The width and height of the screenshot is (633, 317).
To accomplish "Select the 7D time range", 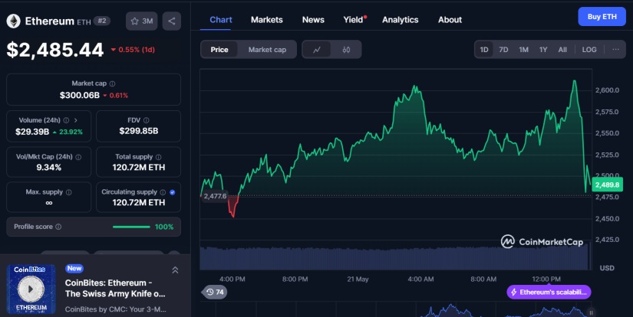I will [503, 50].
